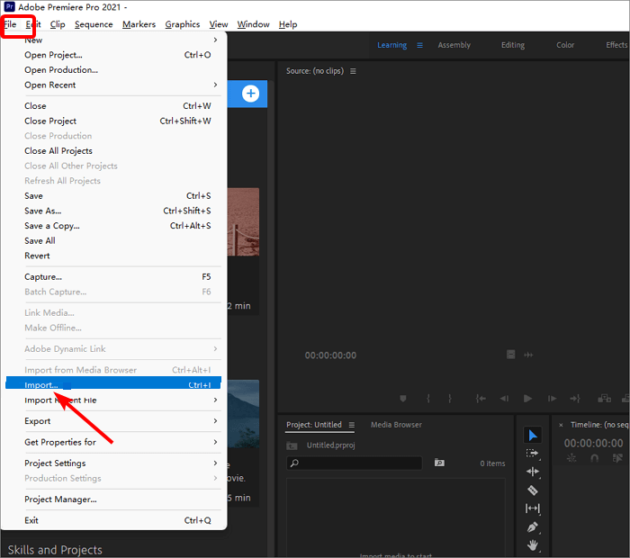
Task: Open the Help menu
Action: (x=288, y=24)
